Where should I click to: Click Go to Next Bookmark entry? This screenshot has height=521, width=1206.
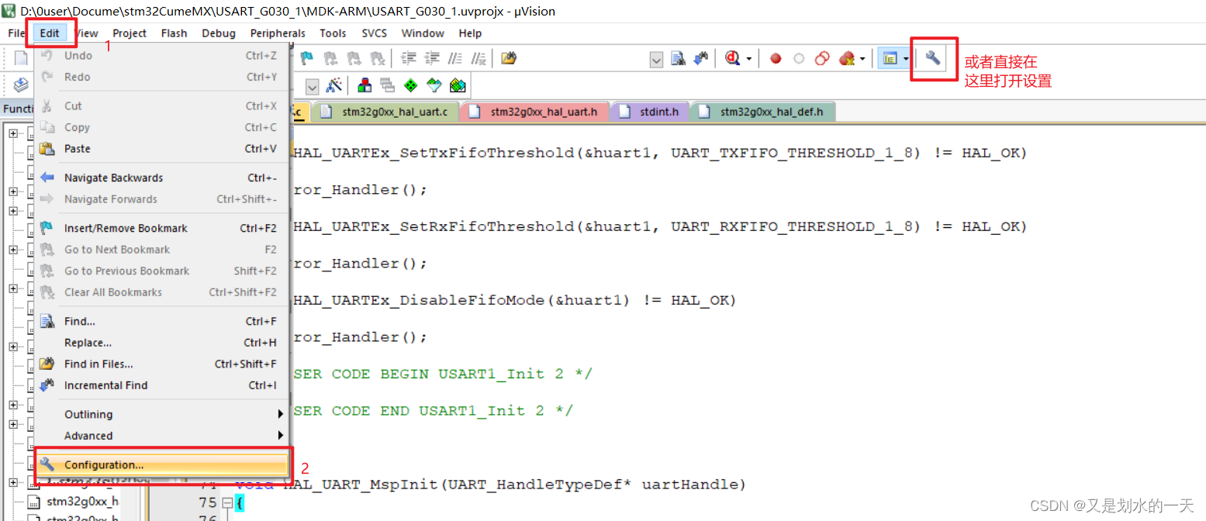[163, 250]
